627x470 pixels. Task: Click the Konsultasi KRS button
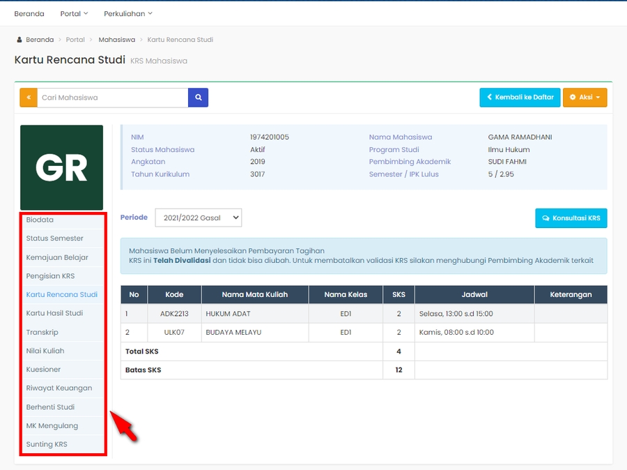(571, 218)
